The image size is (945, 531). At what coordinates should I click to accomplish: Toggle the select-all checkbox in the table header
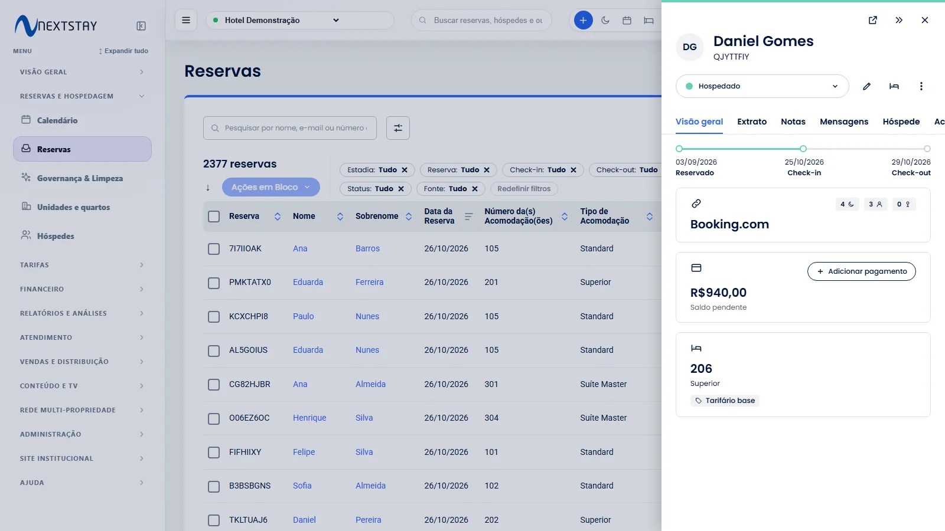(214, 217)
